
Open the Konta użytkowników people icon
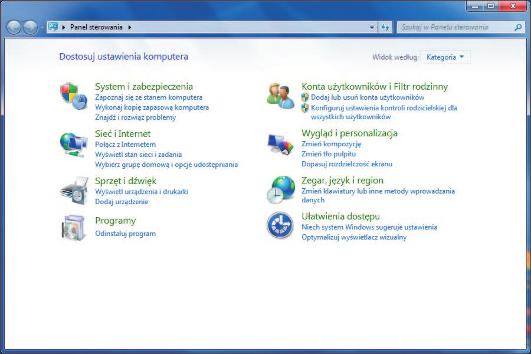point(280,96)
